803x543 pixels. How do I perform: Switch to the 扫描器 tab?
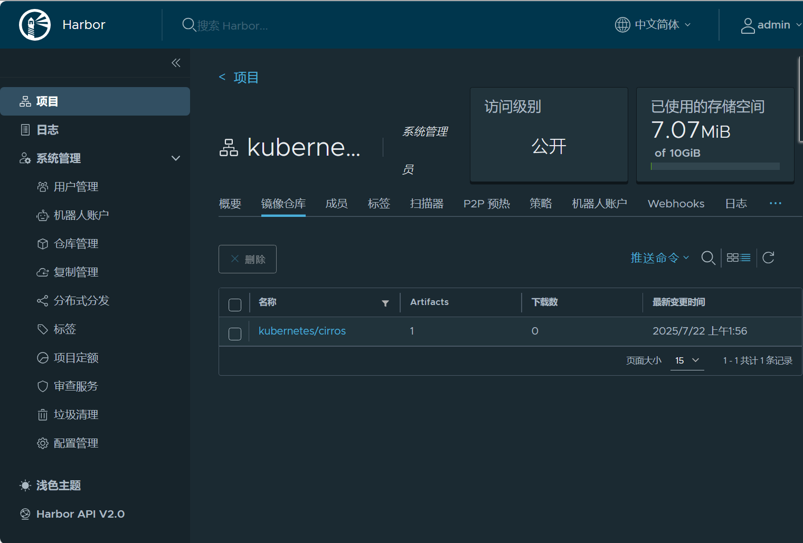pyautogui.click(x=427, y=204)
